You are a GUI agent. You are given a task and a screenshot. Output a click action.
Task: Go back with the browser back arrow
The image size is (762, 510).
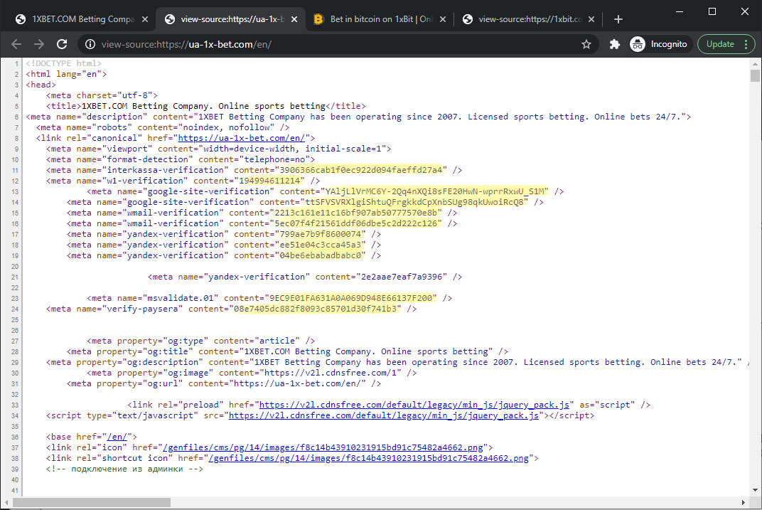click(x=16, y=44)
